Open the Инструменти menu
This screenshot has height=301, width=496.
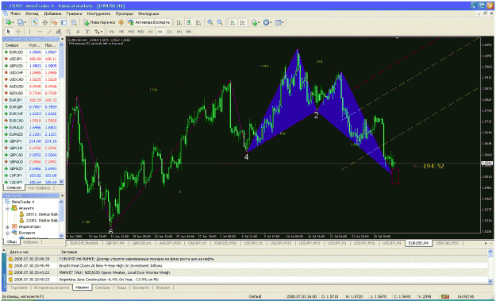(x=98, y=14)
